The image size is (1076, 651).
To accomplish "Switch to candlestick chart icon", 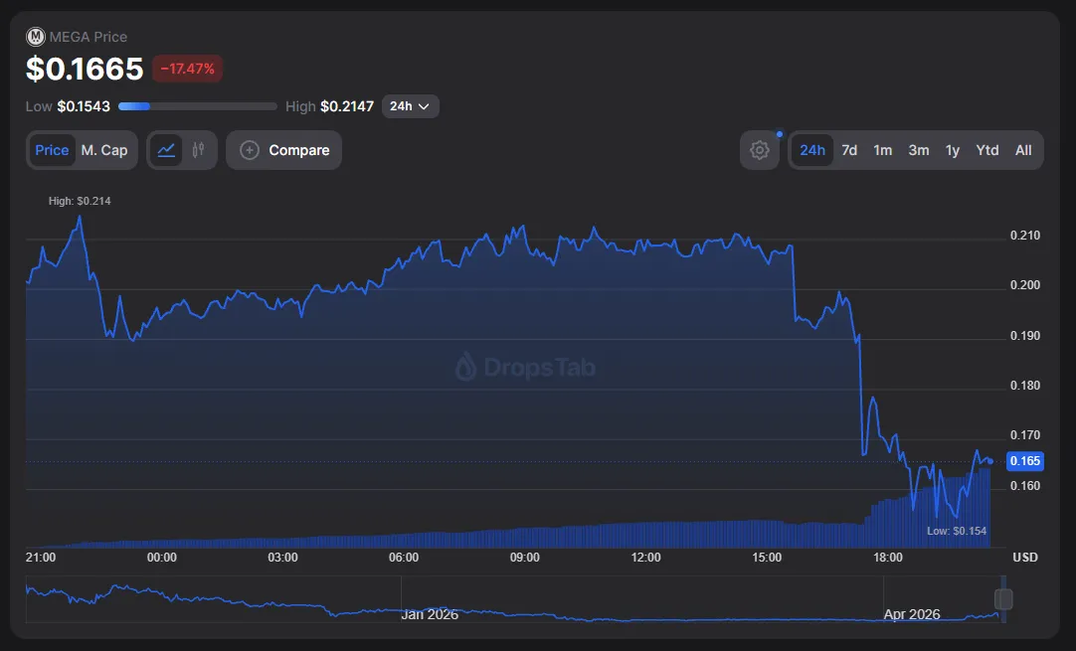I will [199, 150].
